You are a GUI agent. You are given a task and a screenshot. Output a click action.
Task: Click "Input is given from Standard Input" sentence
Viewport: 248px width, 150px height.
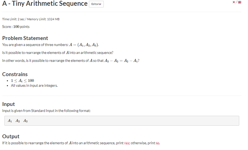point(46,111)
